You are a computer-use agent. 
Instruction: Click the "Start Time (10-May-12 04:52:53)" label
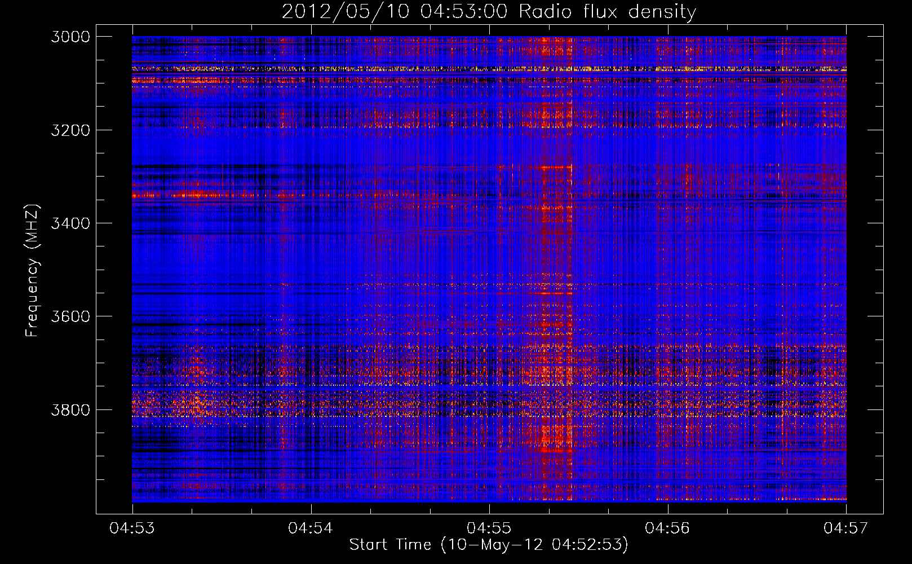pos(489,545)
